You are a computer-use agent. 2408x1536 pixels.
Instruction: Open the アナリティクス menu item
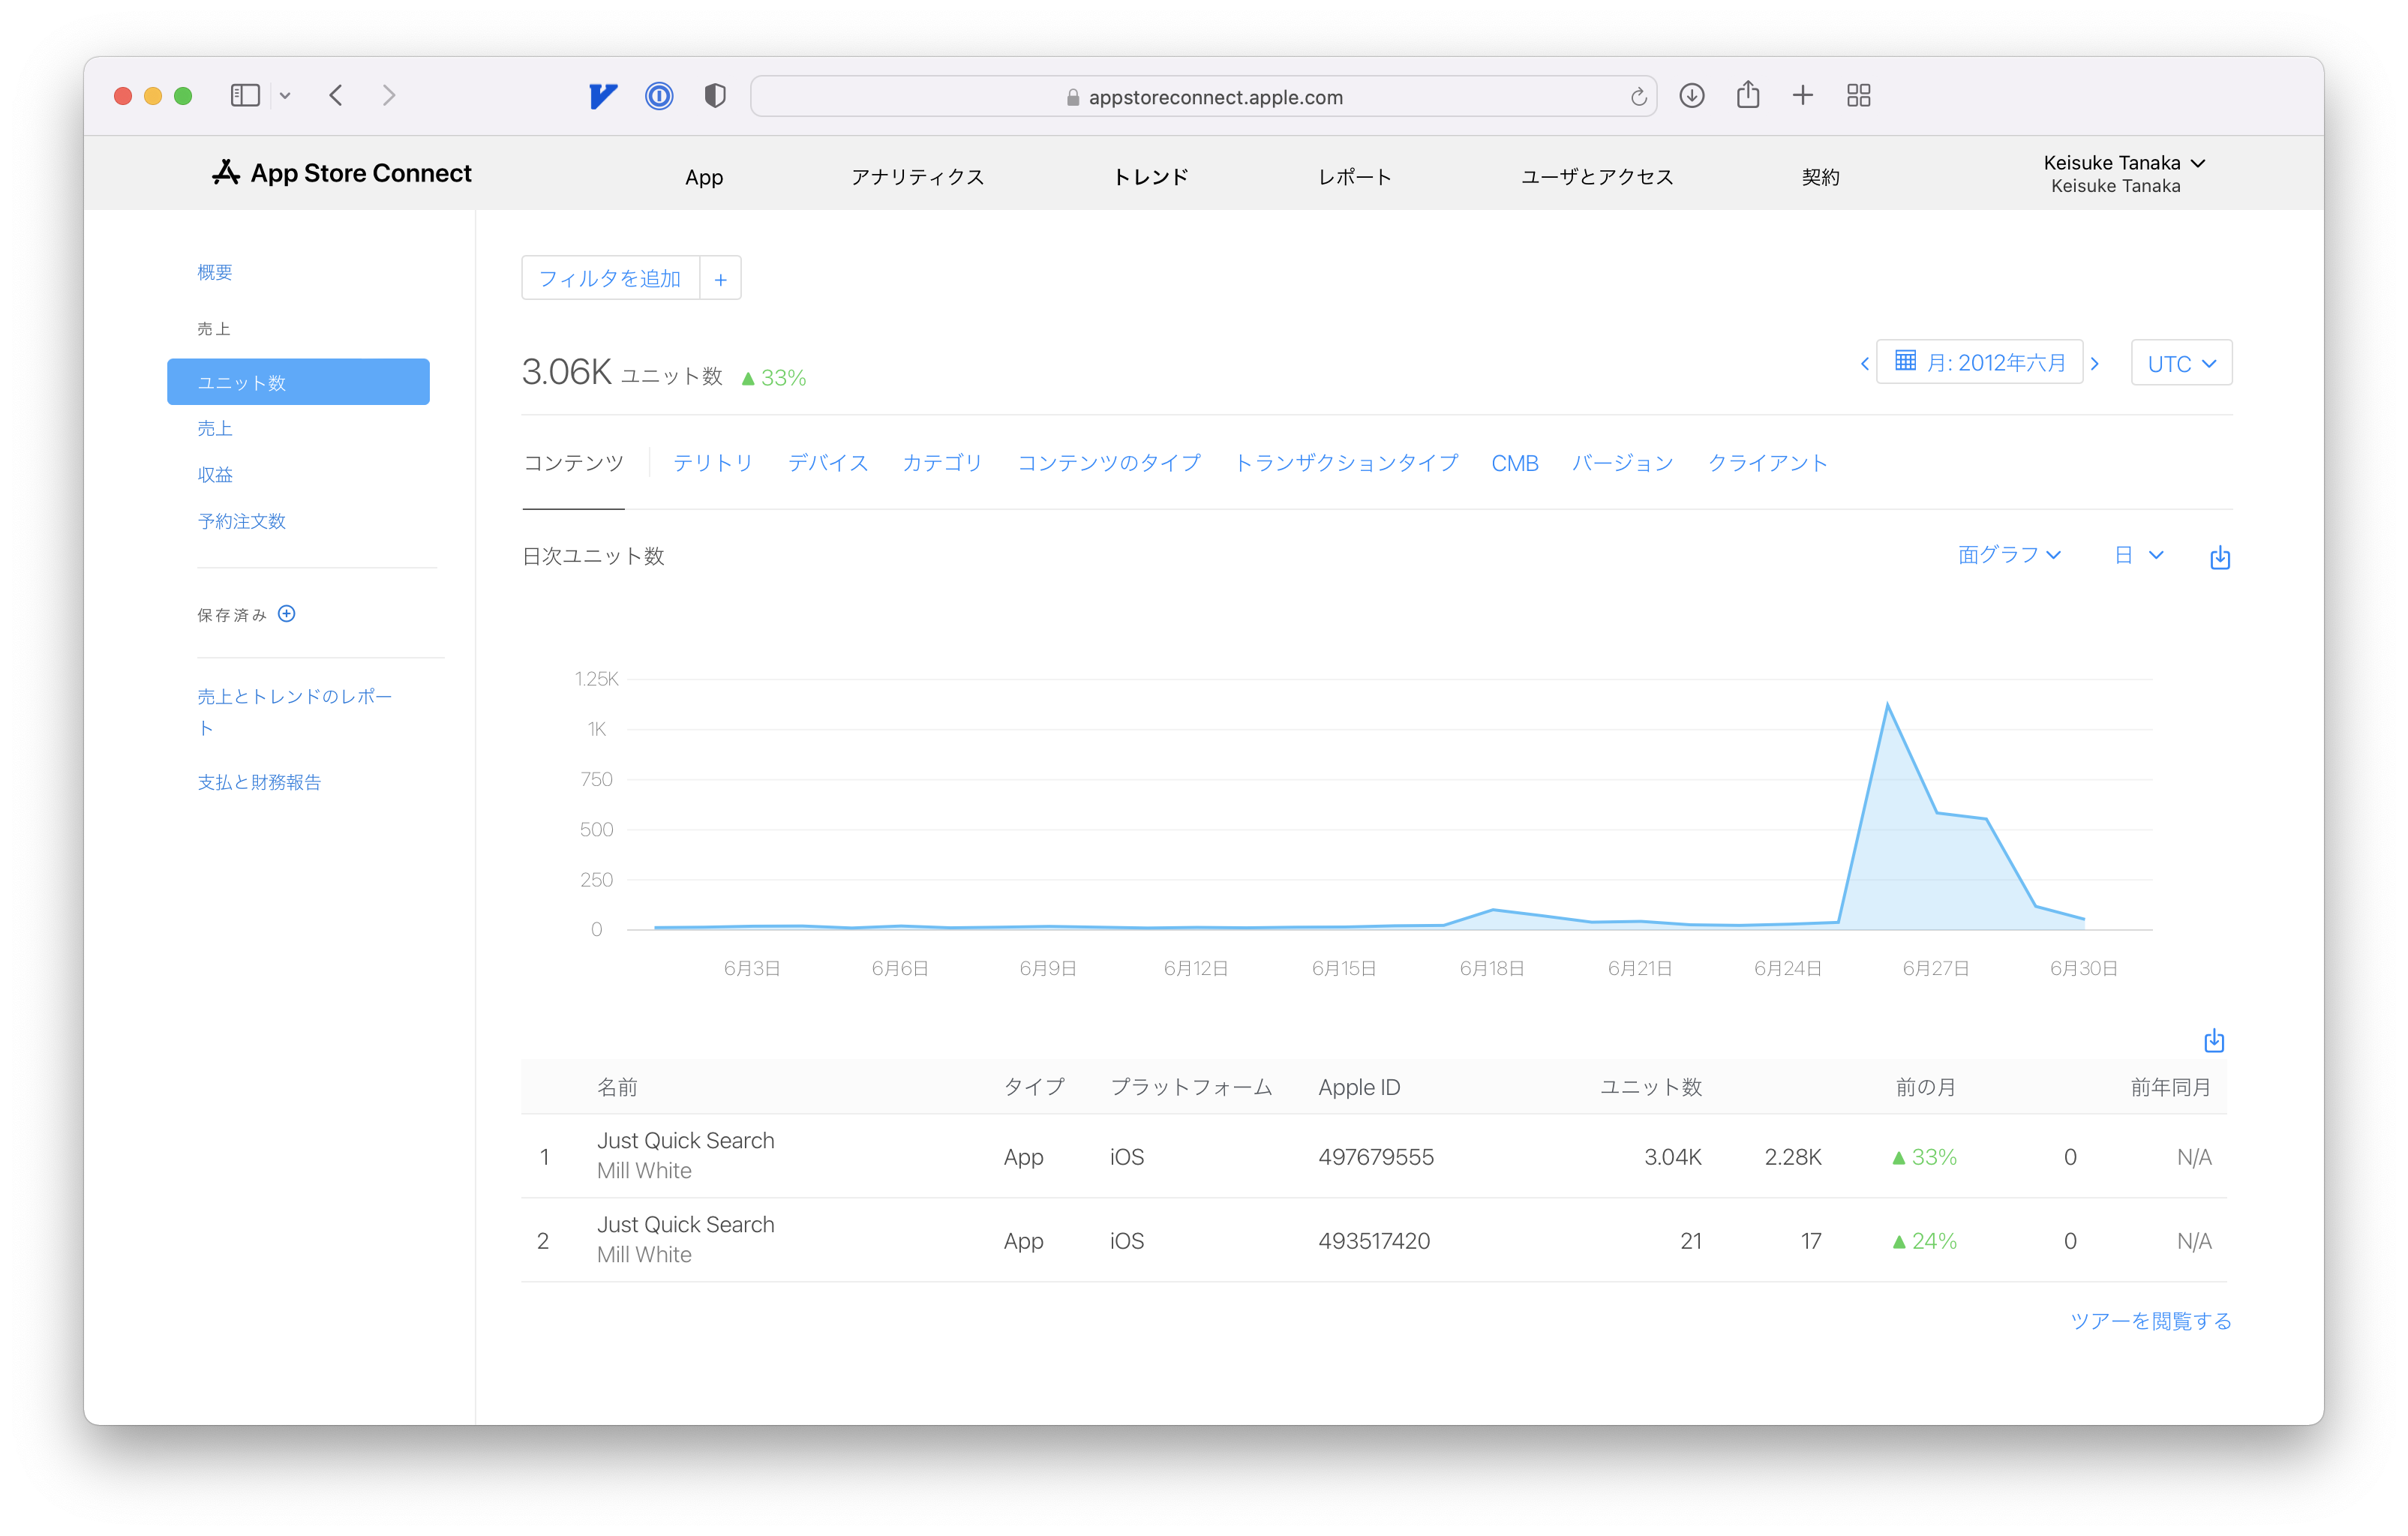coord(917,177)
